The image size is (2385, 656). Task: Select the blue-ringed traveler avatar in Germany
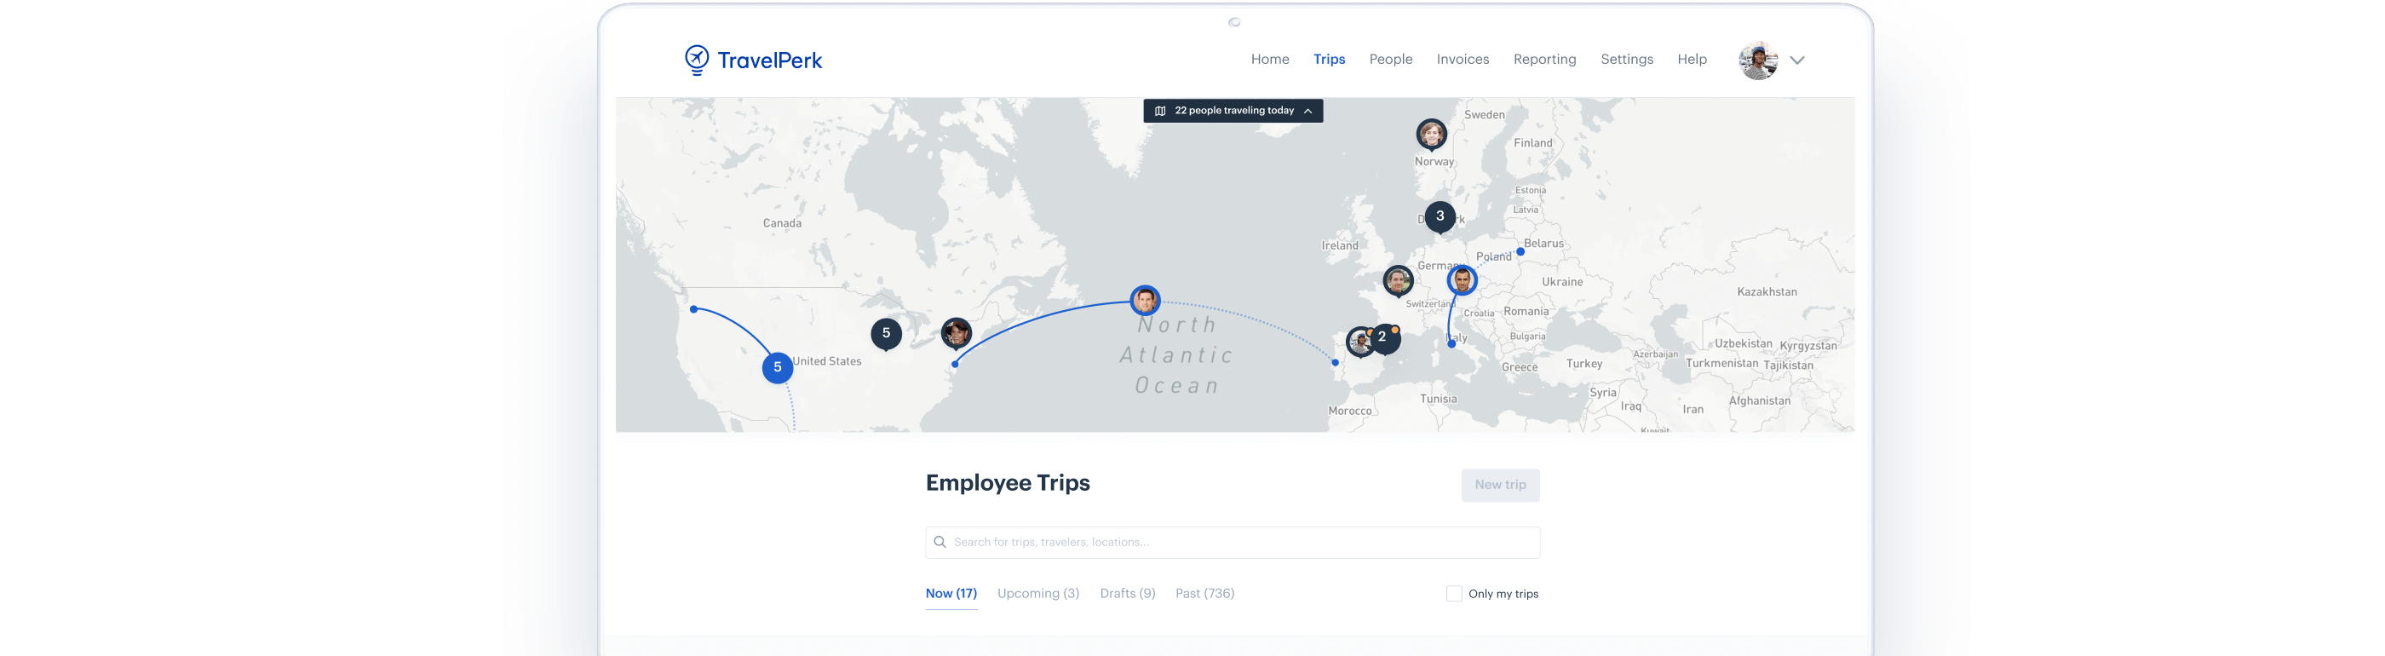tap(1461, 279)
